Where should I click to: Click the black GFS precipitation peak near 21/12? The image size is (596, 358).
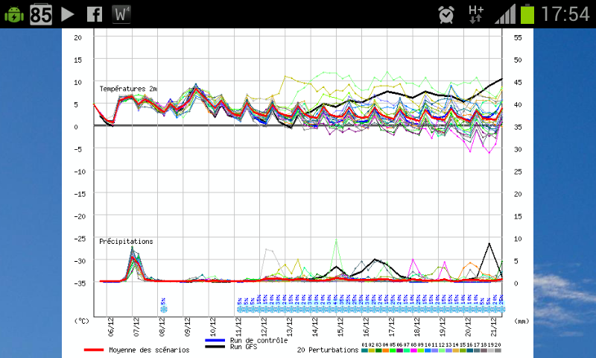(489, 244)
